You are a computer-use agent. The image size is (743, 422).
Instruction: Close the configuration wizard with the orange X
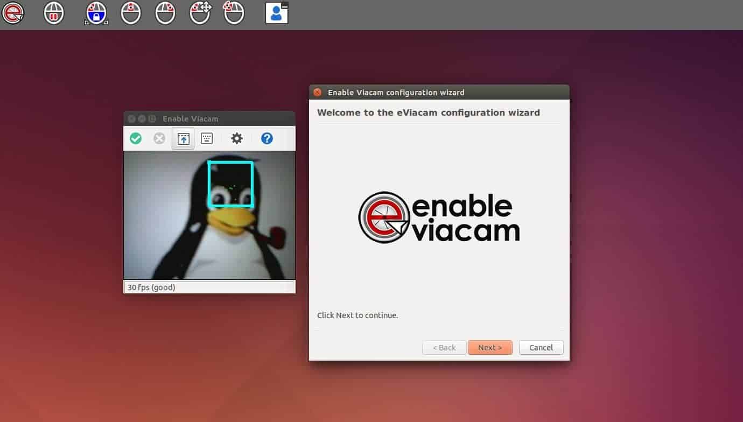tap(318, 92)
